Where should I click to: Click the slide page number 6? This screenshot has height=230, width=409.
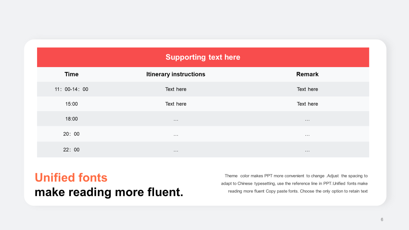[x=382, y=219]
